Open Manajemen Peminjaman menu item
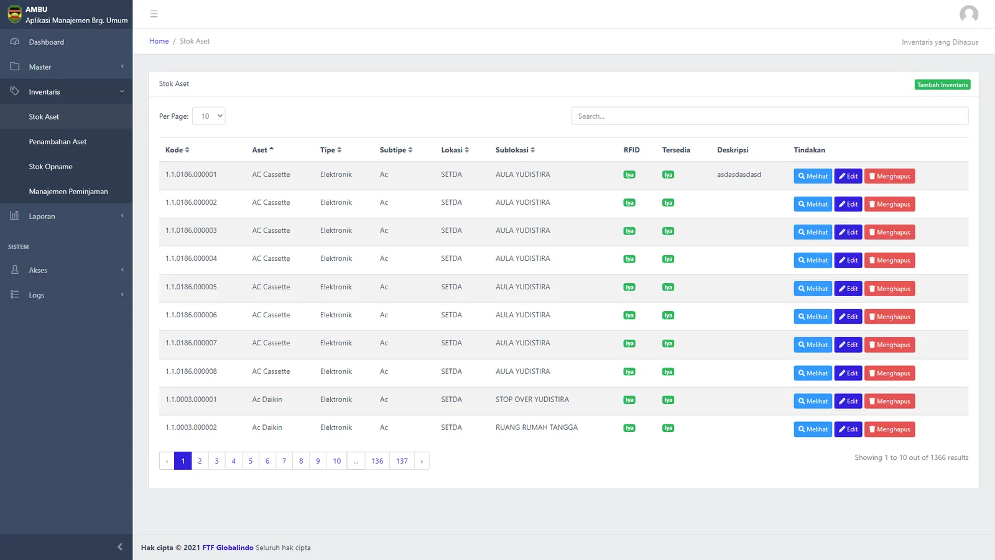 coord(66,191)
